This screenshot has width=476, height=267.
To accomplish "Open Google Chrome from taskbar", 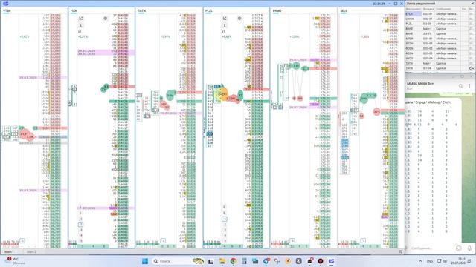I will pyautogui.click(x=233, y=261).
